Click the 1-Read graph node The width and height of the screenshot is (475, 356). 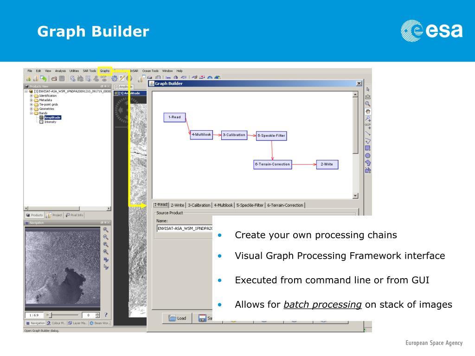tap(174, 117)
